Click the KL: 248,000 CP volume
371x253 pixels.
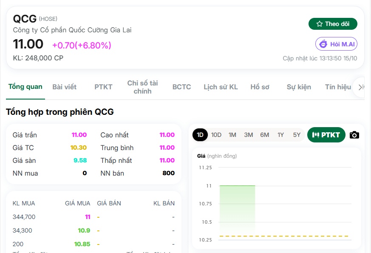38,58
